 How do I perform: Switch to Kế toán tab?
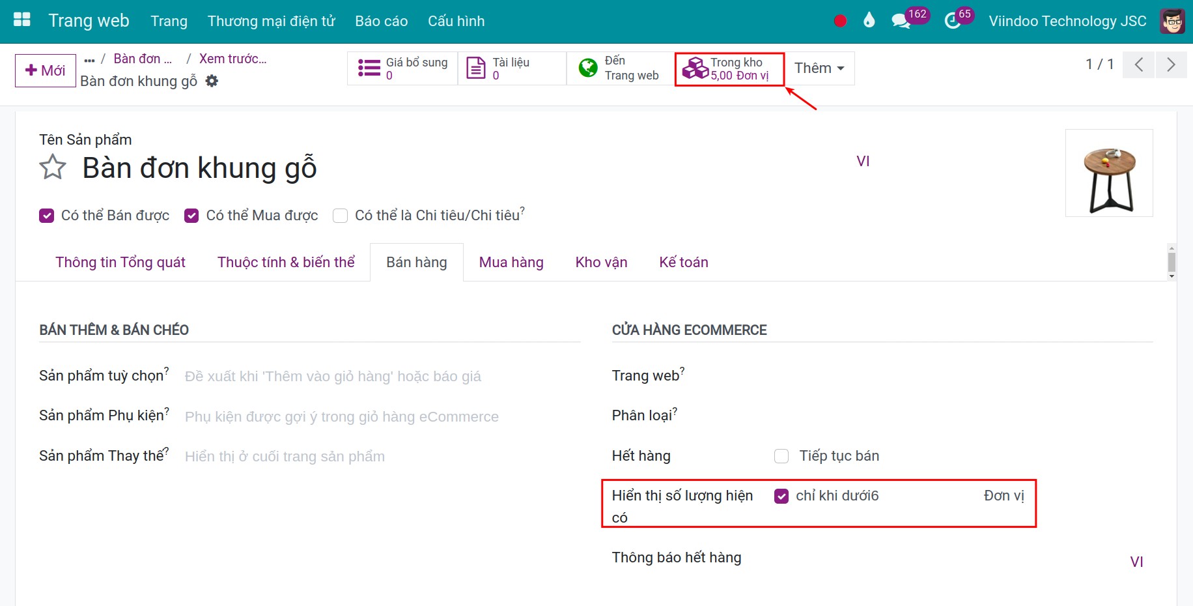684,262
